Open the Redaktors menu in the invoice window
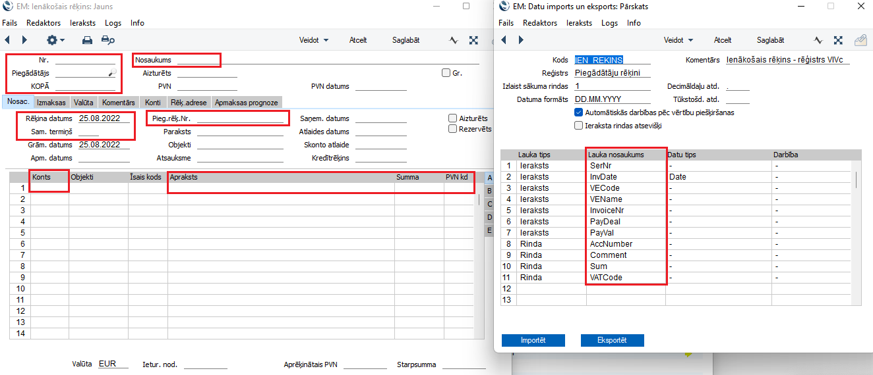Viewport: 873px width, 375px height. (44, 23)
